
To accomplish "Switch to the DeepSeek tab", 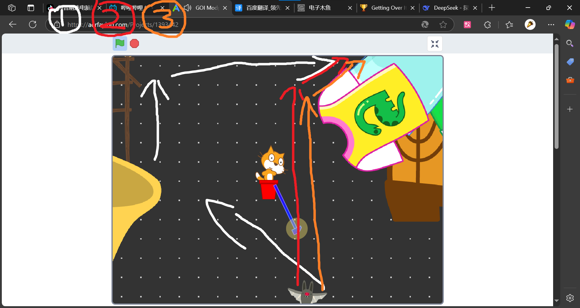I will click(x=451, y=8).
